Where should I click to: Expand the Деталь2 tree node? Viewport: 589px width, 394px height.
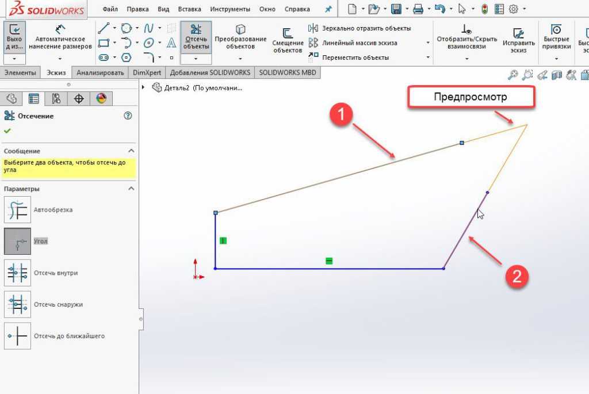coord(143,87)
